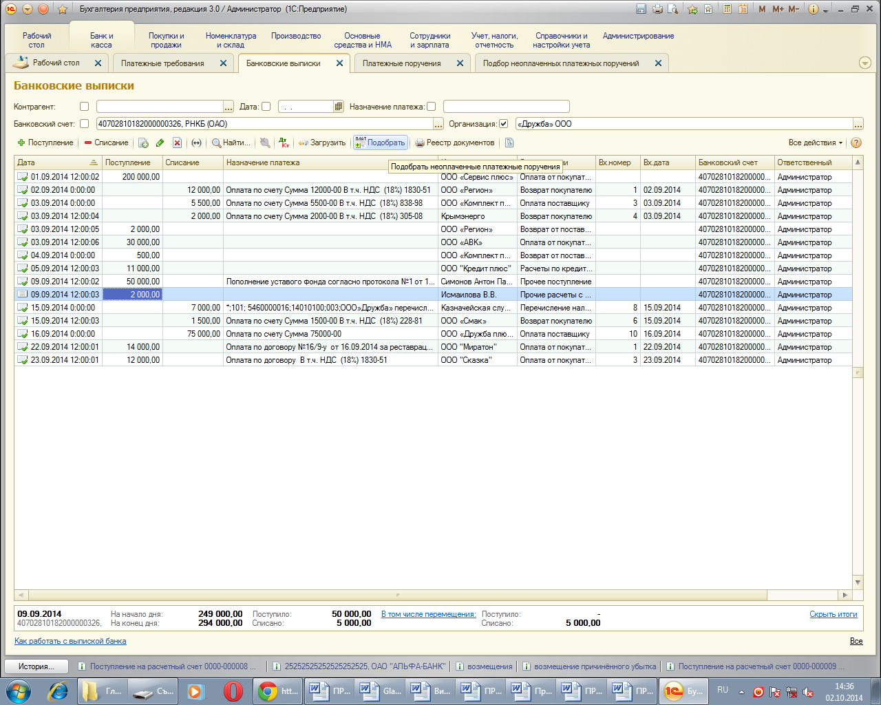
Task: Close the Банковские выписки tab
Action: coord(339,63)
